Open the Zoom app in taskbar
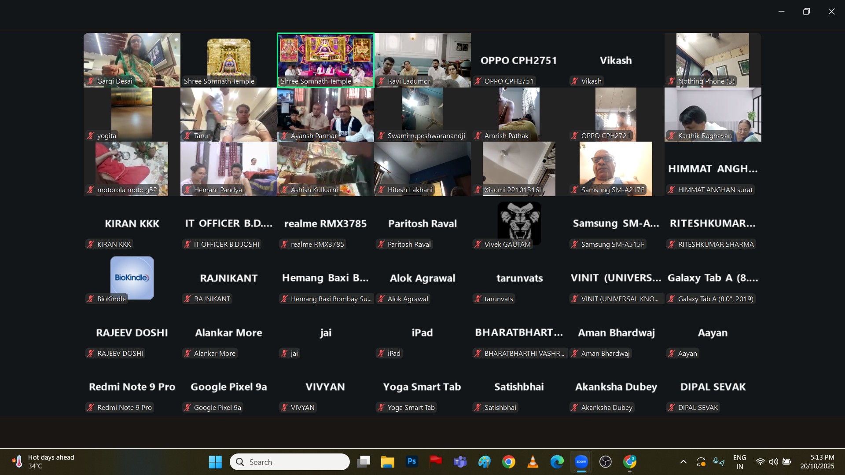This screenshot has width=845, height=475. [581, 462]
